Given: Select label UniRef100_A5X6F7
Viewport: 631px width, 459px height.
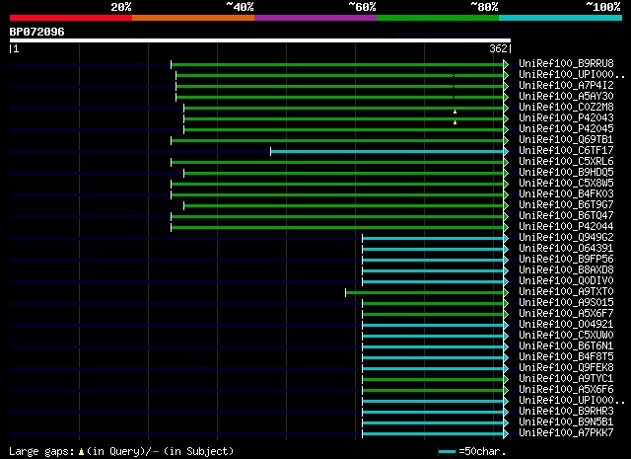Looking at the screenshot, I should click(x=566, y=314).
